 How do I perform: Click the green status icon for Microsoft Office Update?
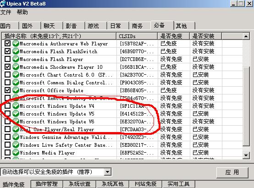(16, 90)
